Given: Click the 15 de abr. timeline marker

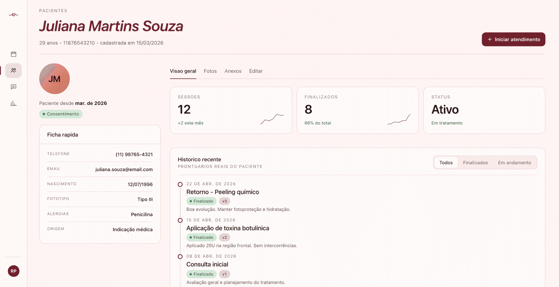Looking at the screenshot, I should 180,221.
